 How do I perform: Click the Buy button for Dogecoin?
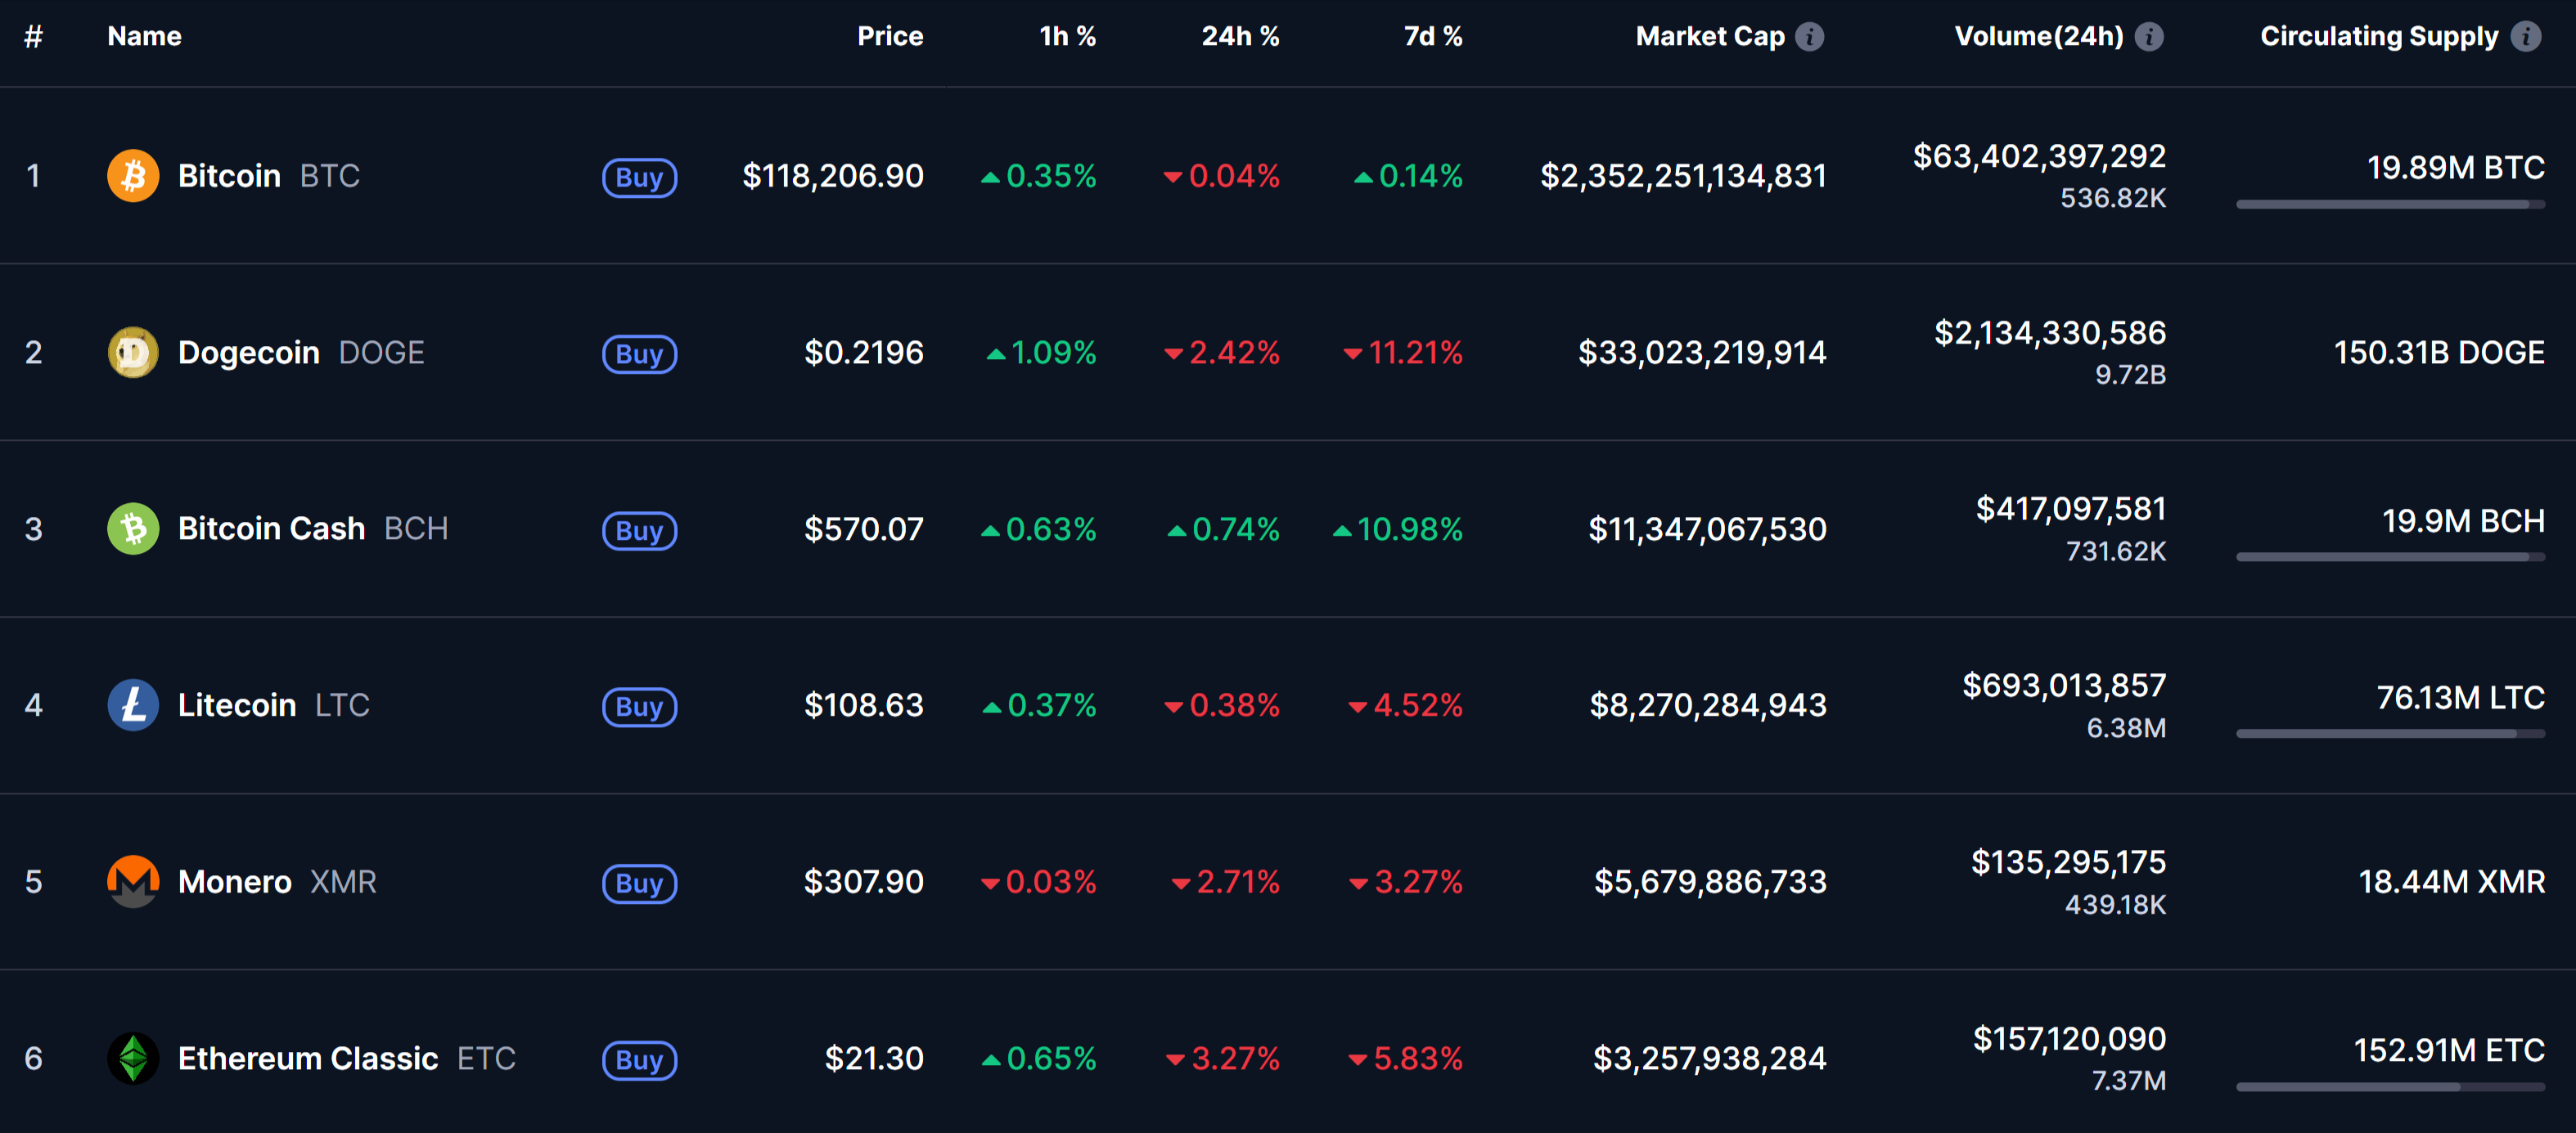640,354
